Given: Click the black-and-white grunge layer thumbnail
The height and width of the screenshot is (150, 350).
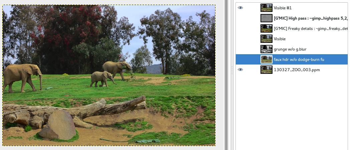Looking at the screenshot, I should tap(266, 49).
